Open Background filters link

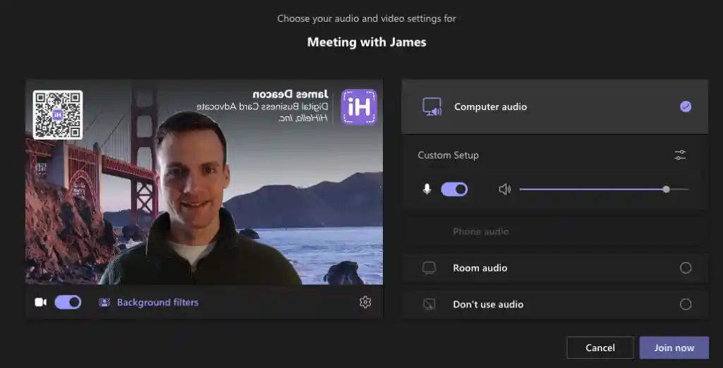(x=158, y=302)
